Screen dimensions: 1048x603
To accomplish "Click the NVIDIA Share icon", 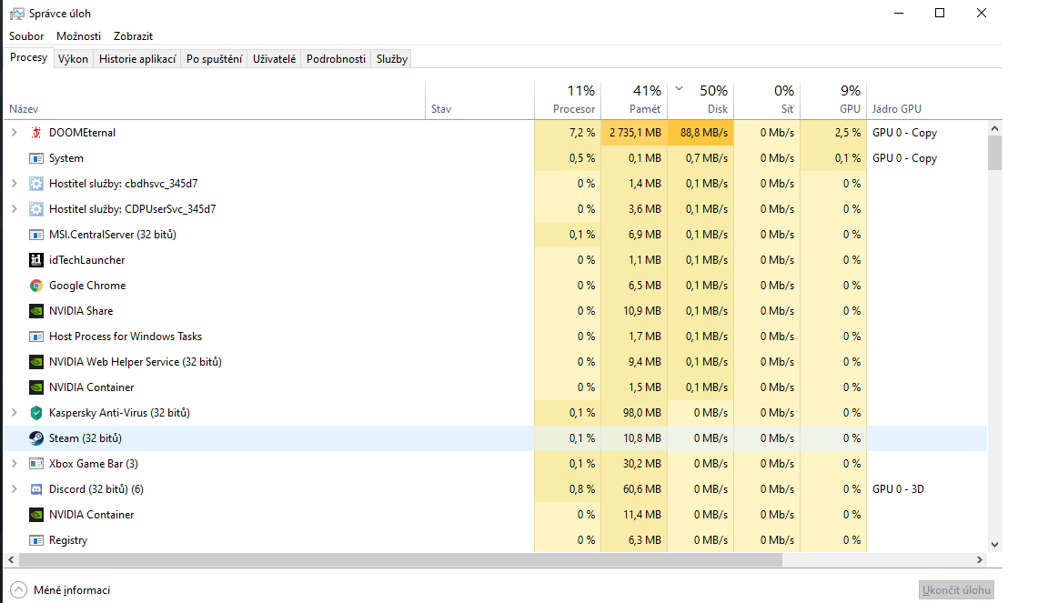I will 36,311.
